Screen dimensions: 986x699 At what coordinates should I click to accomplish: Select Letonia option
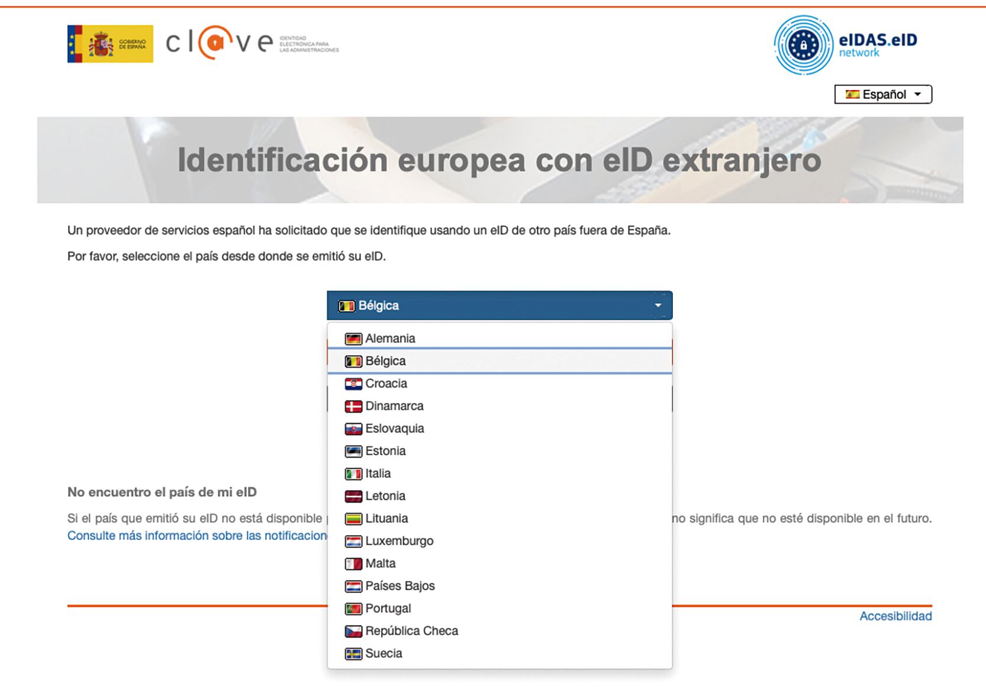[x=500, y=496]
